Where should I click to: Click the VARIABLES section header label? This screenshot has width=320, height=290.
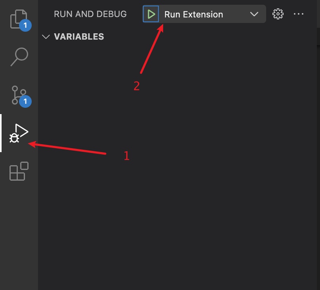pyautogui.click(x=79, y=37)
